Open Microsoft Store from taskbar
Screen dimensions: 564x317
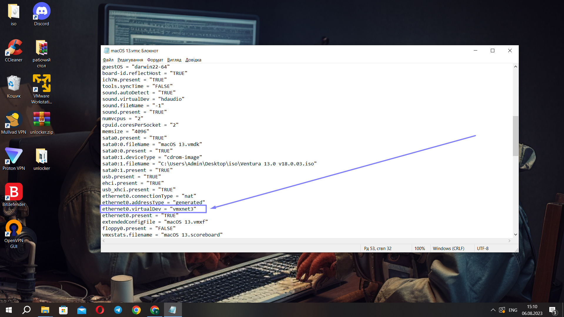(x=63, y=310)
